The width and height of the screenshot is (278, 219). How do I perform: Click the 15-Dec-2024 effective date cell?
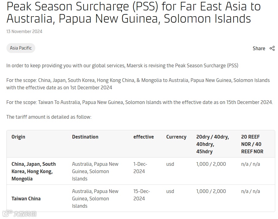coord(142,195)
